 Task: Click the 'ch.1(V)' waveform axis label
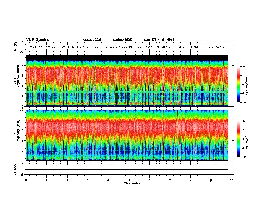click(x=16, y=47)
